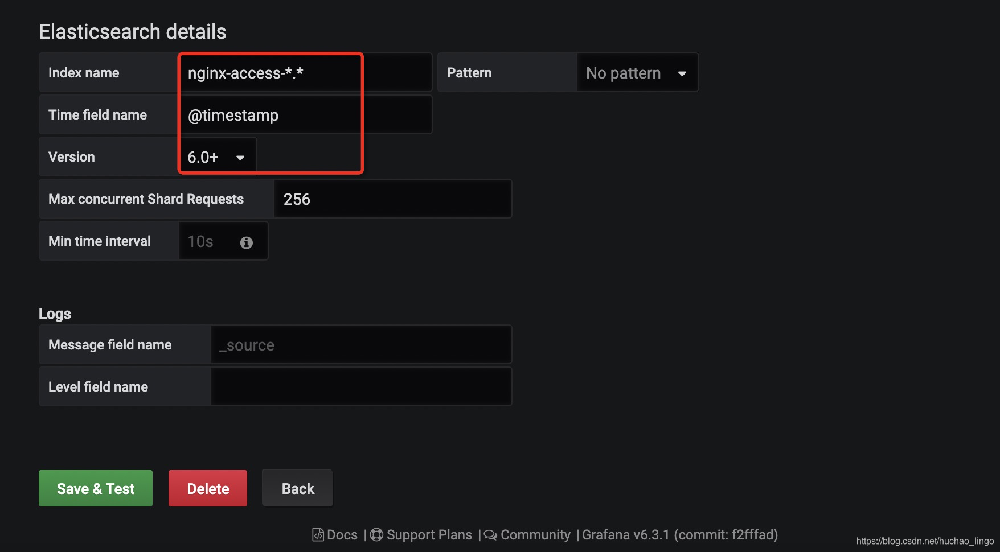Click the Grafana v6.3.1 version link
Viewport: 1000px width, 552px height.
[x=680, y=535]
